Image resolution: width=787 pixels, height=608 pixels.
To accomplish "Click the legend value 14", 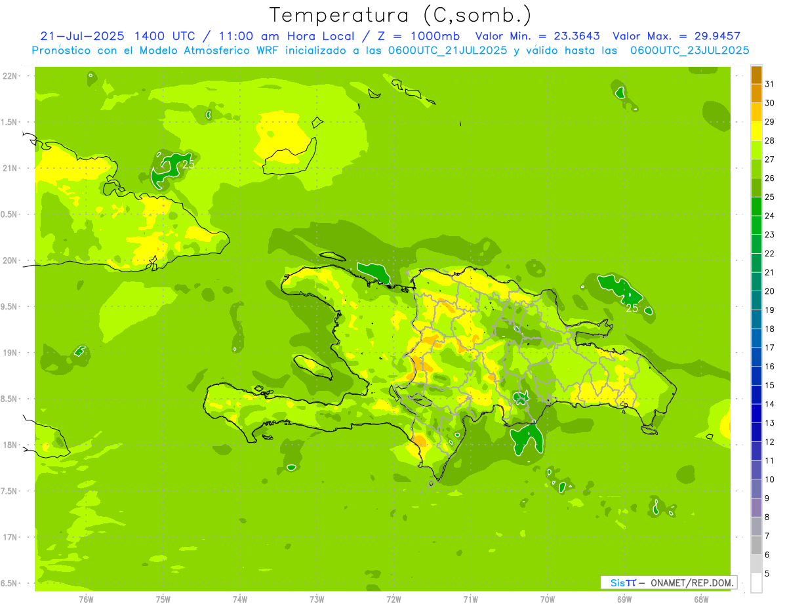I will point(769,405).
